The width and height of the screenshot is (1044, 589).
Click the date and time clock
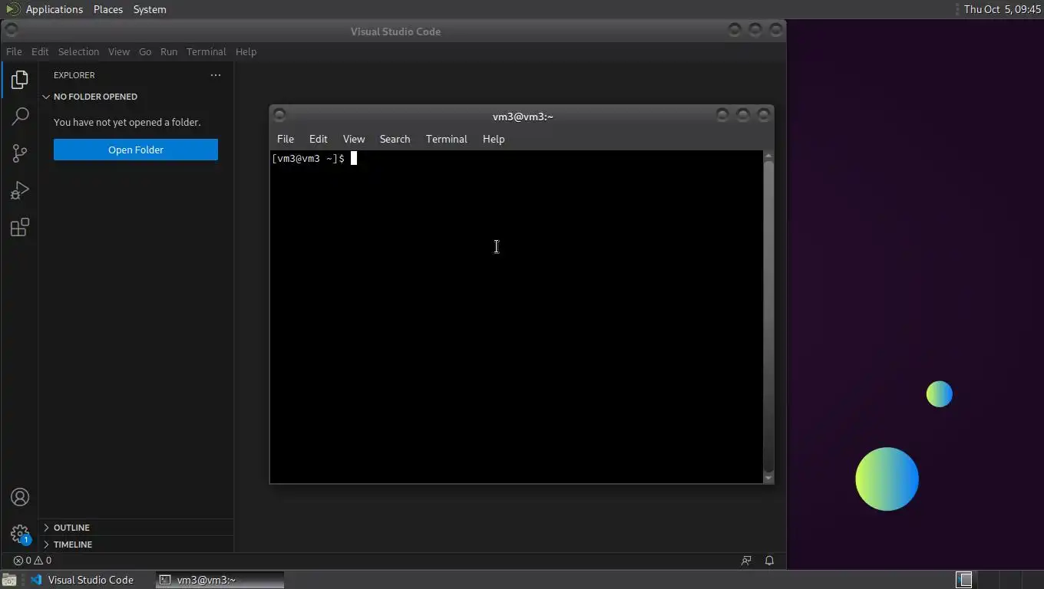click(1003, 9)
